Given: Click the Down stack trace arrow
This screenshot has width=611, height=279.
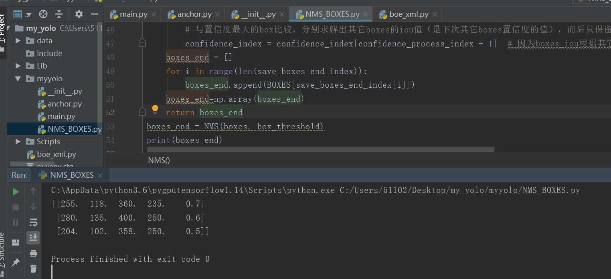Looking at the screenshot, I should 33,207.
